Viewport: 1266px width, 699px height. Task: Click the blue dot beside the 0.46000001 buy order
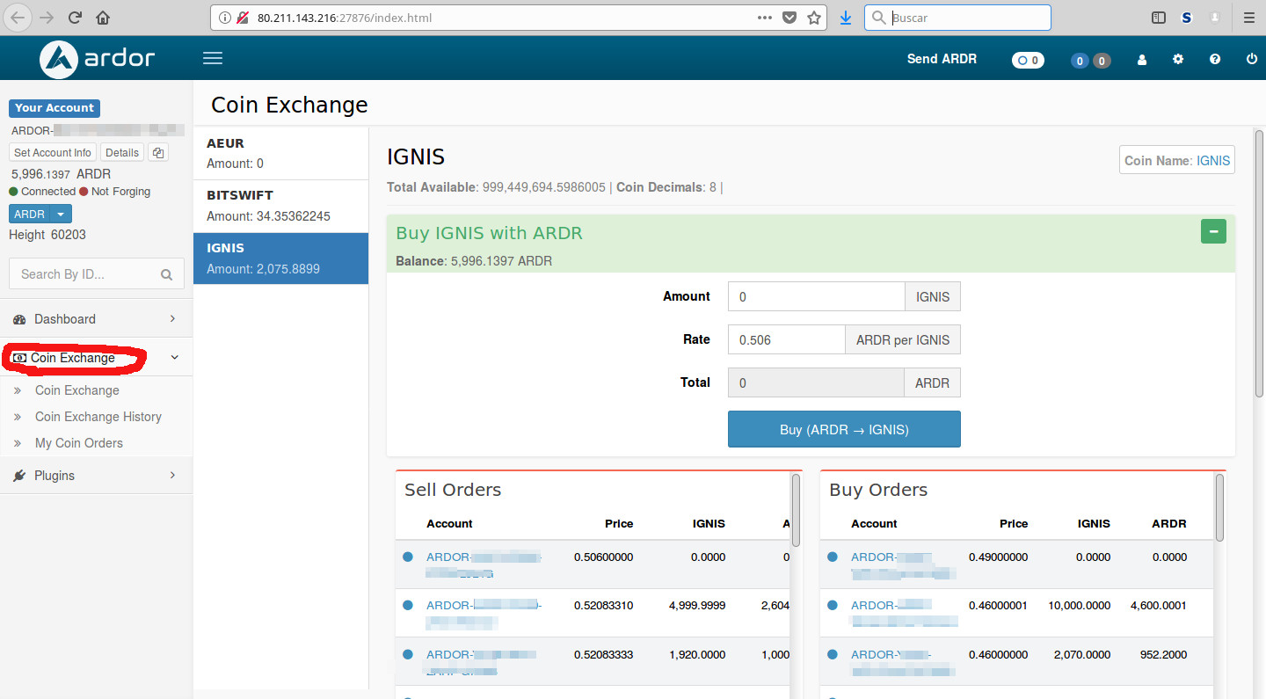[833, 605]
